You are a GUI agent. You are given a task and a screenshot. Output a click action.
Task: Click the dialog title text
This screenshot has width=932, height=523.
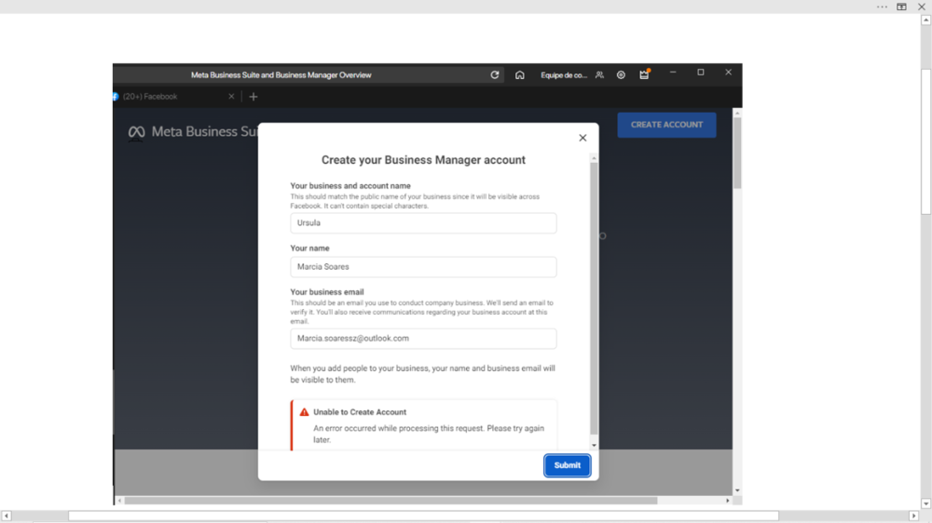point(423,160)
